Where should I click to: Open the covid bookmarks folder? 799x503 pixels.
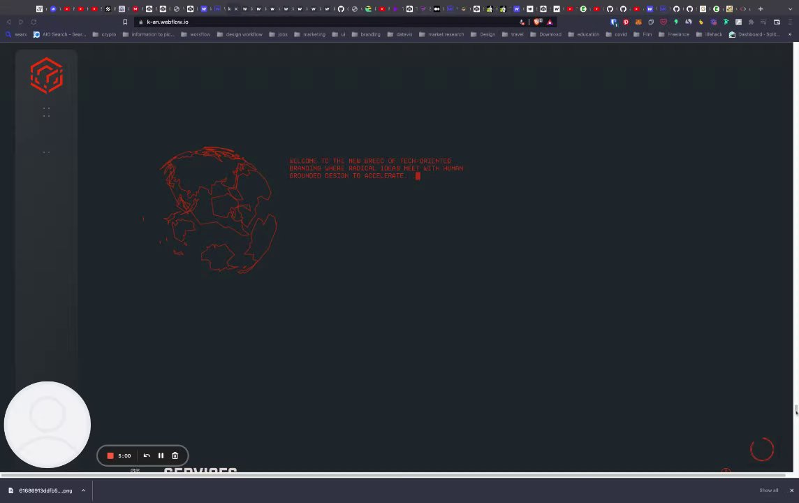pyautogui.click(x=616, y=35)
